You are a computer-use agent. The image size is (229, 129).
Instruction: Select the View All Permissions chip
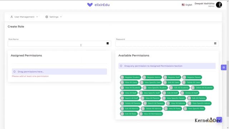point(151,114)
